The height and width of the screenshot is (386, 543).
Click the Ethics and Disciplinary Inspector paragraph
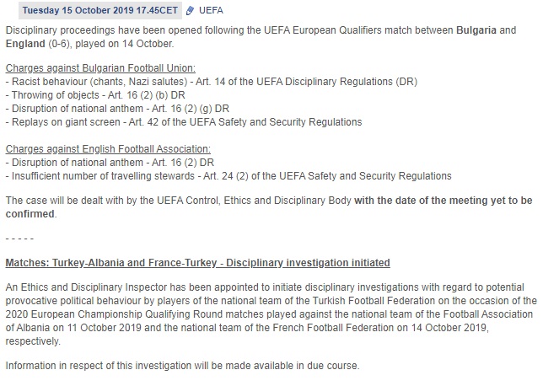point(271,314)
